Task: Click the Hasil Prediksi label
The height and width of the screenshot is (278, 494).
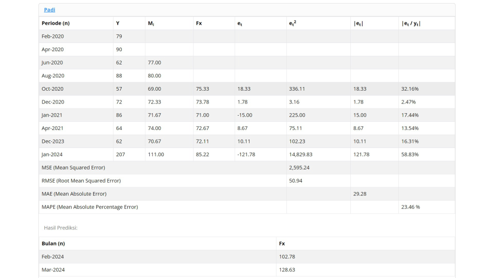Action: click(x=60, y=228)
